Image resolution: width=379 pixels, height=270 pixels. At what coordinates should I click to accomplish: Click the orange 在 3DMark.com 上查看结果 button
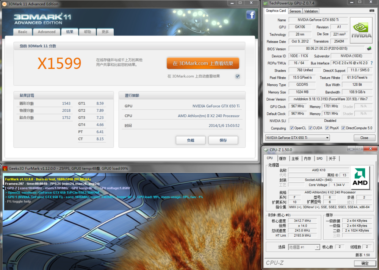tap(203, 63)
